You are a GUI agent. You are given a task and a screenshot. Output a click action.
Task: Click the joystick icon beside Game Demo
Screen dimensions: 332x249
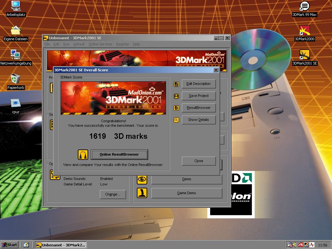(x=142, y=193)
